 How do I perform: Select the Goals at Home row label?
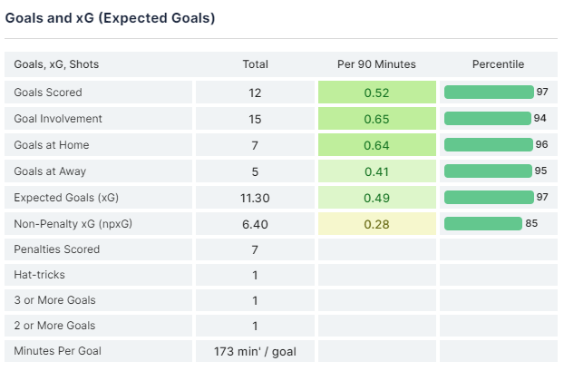(51, 145)
